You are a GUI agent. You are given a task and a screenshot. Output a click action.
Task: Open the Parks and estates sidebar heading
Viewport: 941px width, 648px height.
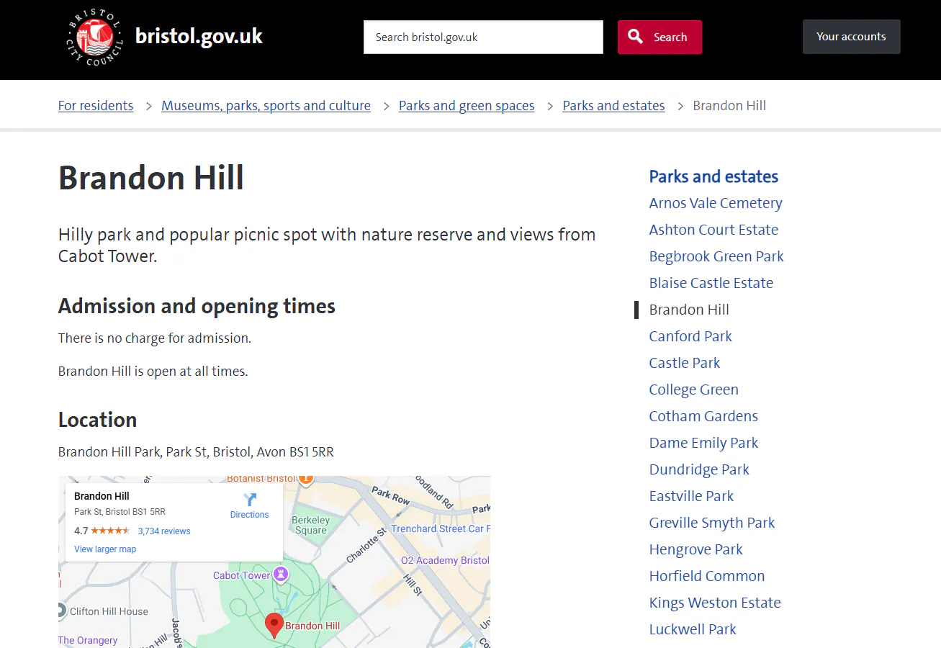[713, 176]
